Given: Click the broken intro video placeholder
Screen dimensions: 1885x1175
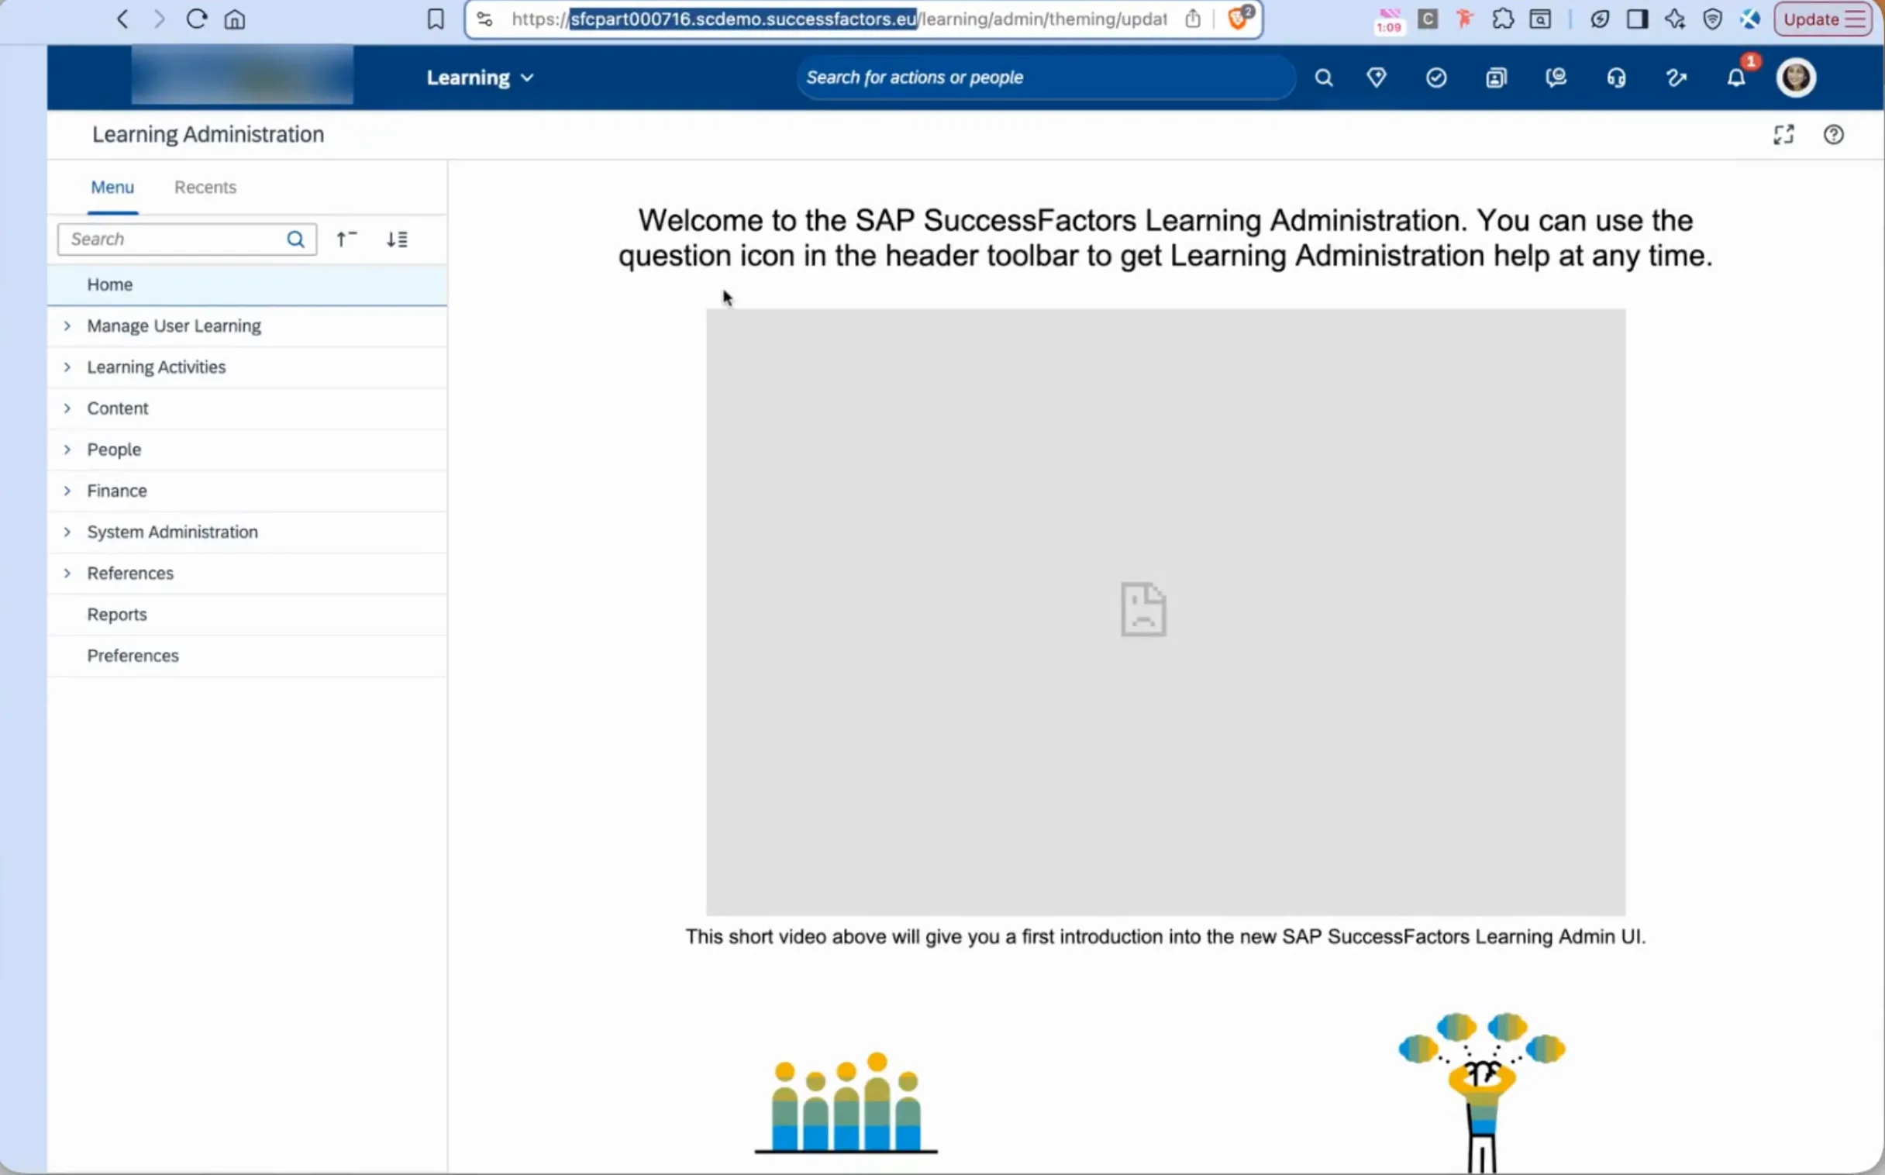Looking at the screenshot, I should [1165, 612].
